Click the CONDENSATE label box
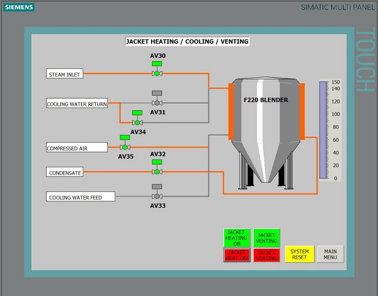This screenshot has height=296, width=378. tap(65, 172)
